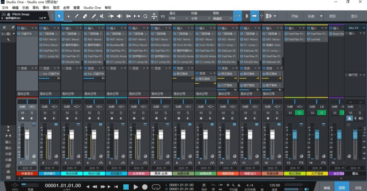Mute channel 1 伴奏音乐
This screenshot has height=191, width=367.
pos(23,113)
